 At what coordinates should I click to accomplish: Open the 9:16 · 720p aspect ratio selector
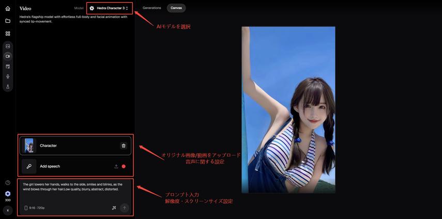(x=35, y=208)
